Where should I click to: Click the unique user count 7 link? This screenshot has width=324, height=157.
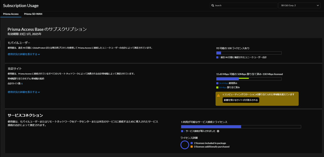(220, 57)
